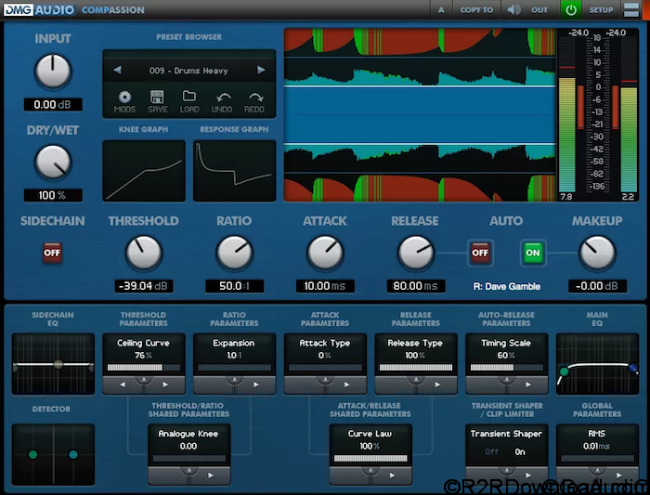Click the MAIN EQ graph green node
The width and height of the screenshot is (650, 495).
(564, 371)
